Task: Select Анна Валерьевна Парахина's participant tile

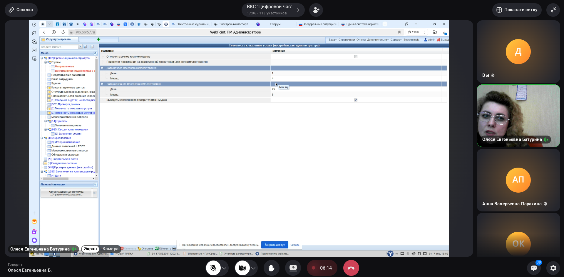Action: tap(518, 180)
